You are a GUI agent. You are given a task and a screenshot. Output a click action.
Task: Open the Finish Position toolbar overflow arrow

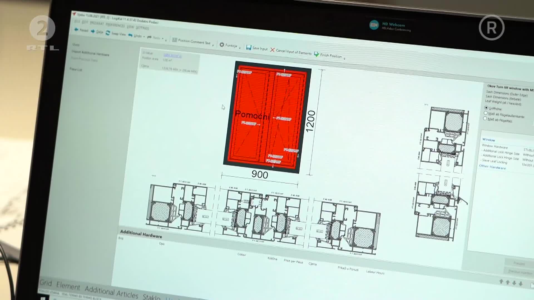pos(344,59)
